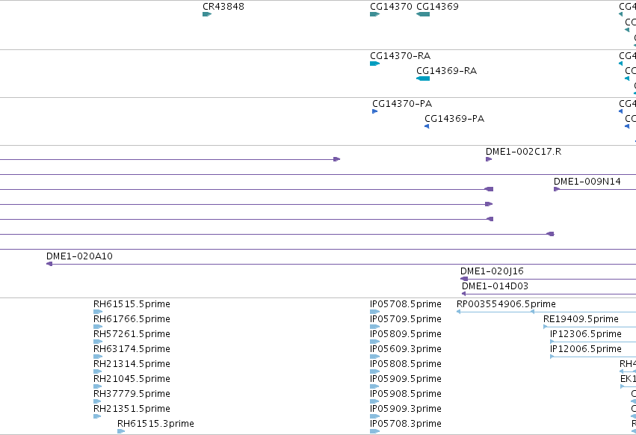Click the IP05909.3prime EST label
Screen dimensions: 636x435
tap(406, 409)
